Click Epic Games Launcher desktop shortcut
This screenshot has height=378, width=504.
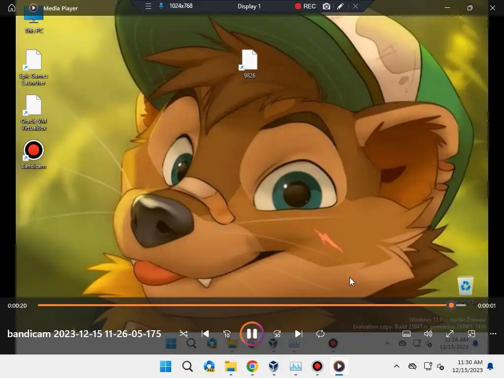coord(33,67)
